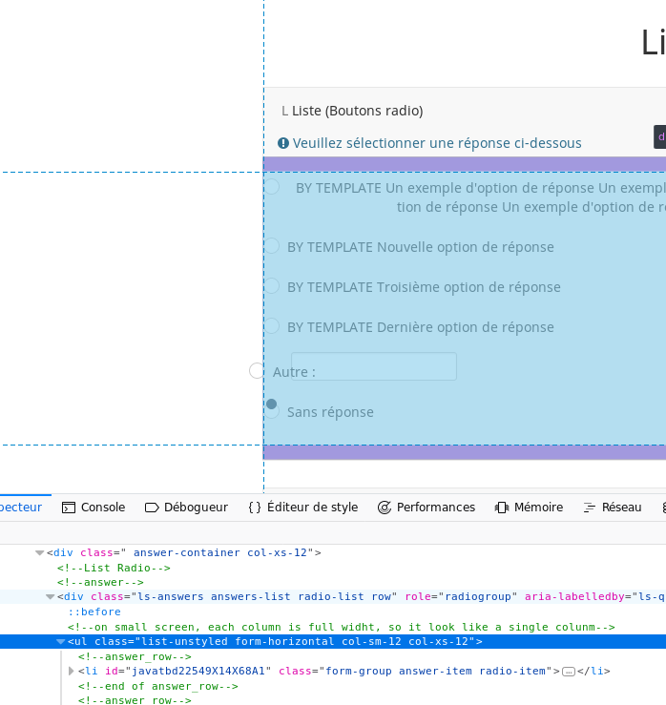Image resolution: width=666 pixels, height=705 pixels.
Task: Collapse the ul list-unstyled node
Action: tap(61, 642)
